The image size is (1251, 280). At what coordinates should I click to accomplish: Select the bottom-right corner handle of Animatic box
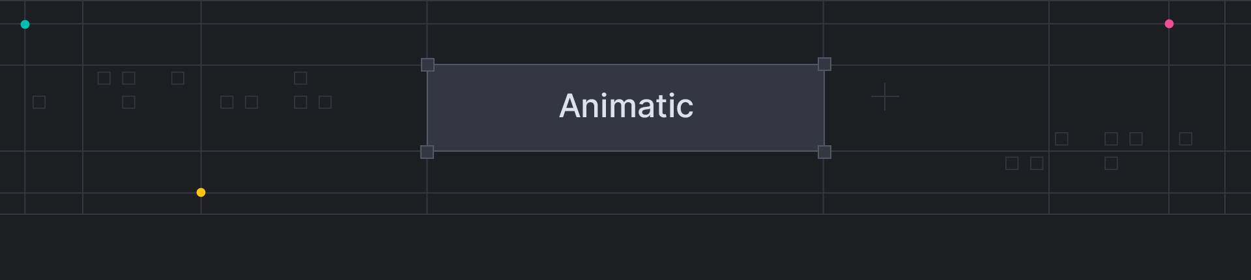pyautogui.click(x=824, y=152)
